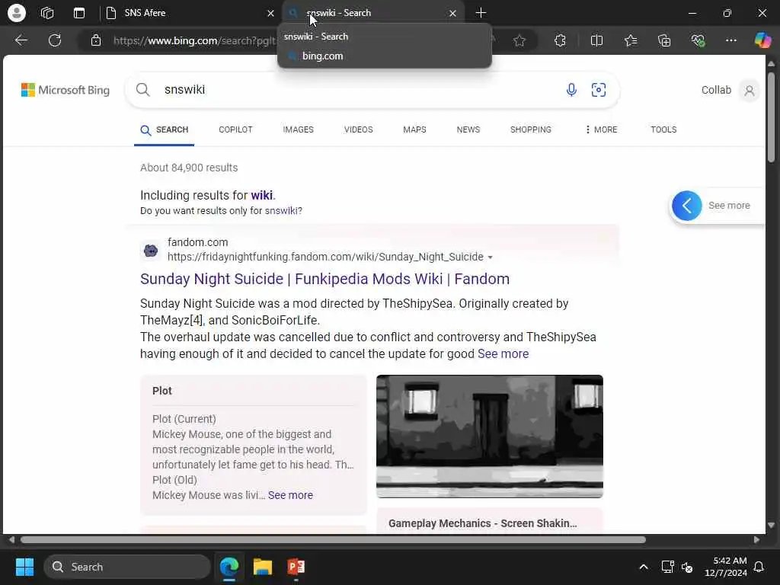Screen dimensions: 780x585
Task: Toggle split screen view
Action: coord(596,40)
